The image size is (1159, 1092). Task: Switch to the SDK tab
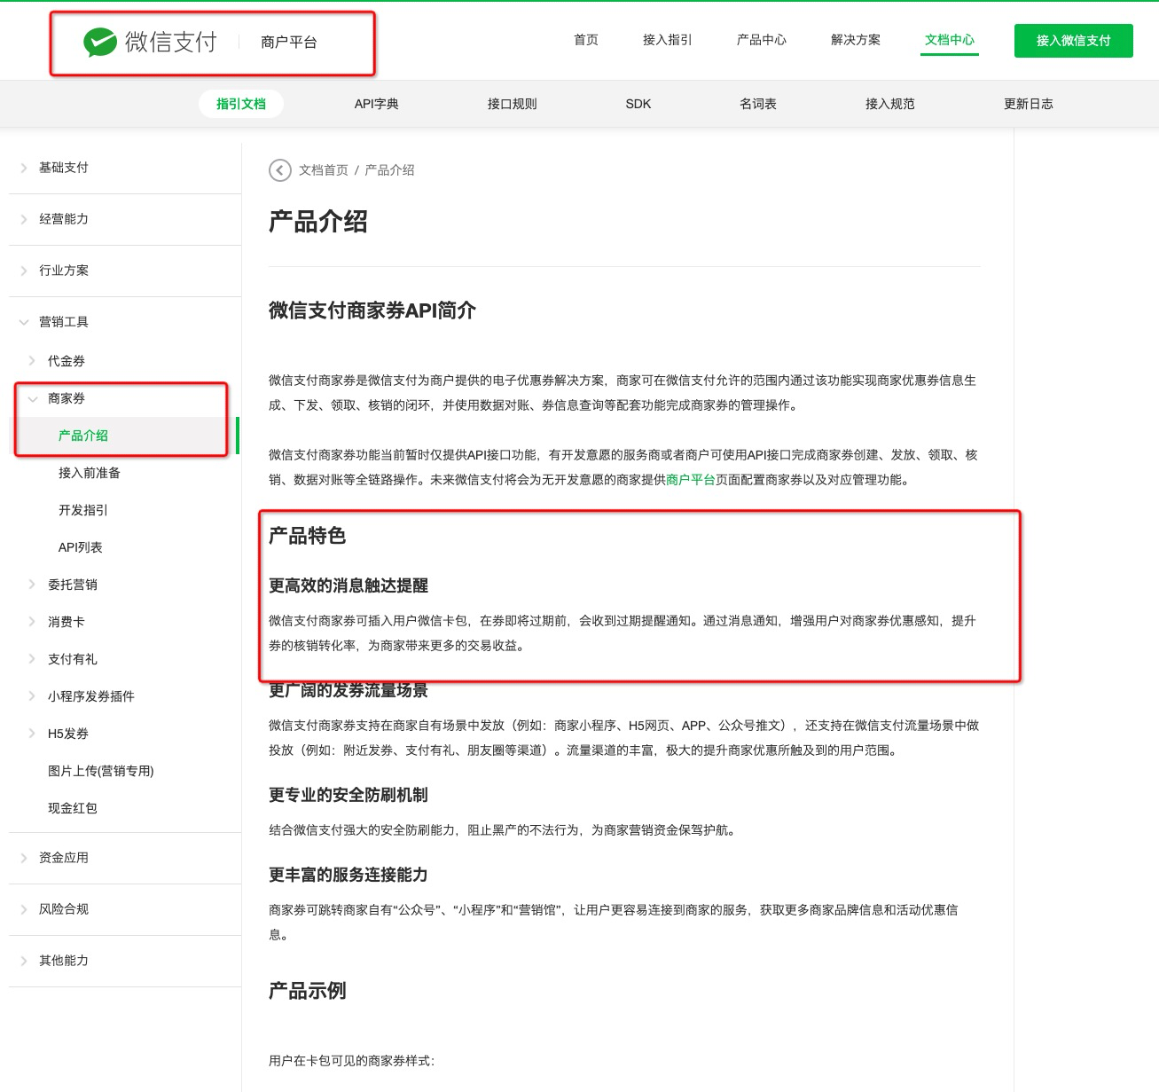point(638,104)
